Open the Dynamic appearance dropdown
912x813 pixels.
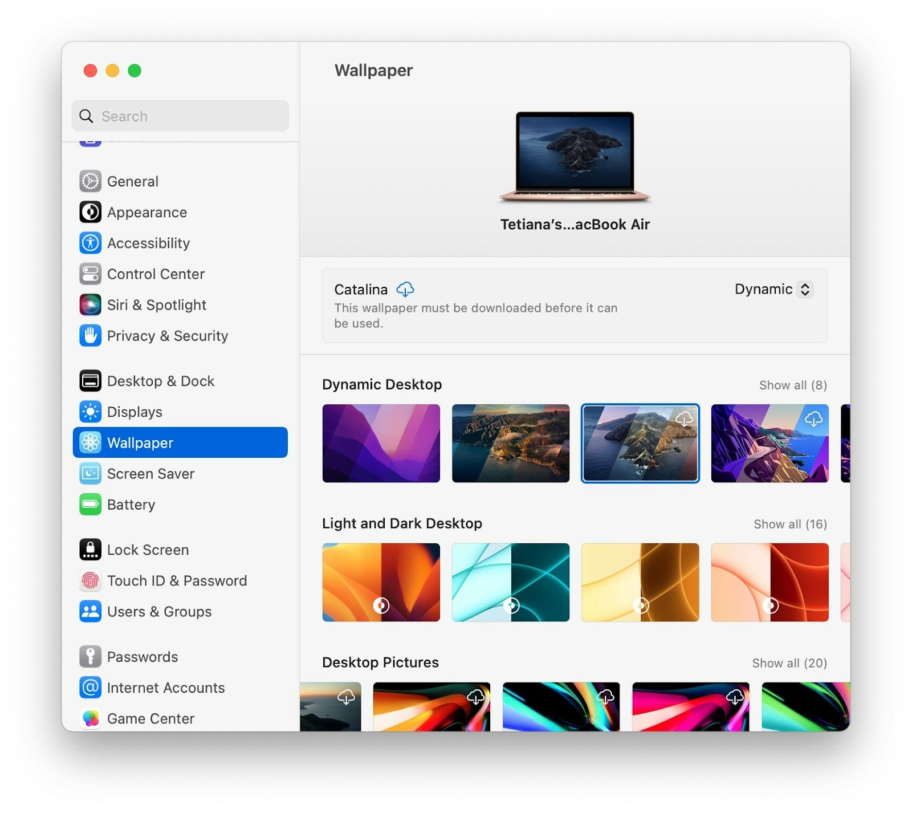tap(773, 290)
